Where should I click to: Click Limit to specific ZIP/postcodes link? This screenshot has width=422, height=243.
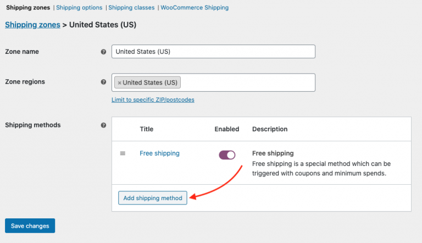point(153,100)
